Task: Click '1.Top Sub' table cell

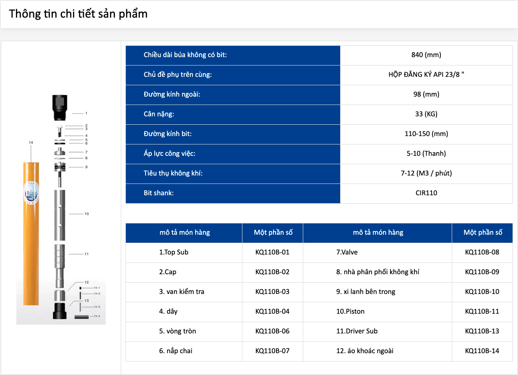Action: [184, 252]
